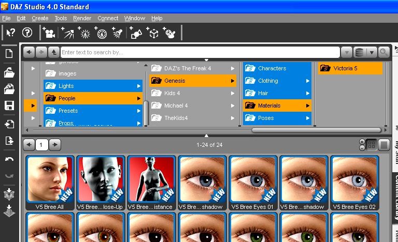Screen dimensions: 398x242
Task: Select the V5 Bree Eyes 01 thumbnail
Action: coord(253,183)
